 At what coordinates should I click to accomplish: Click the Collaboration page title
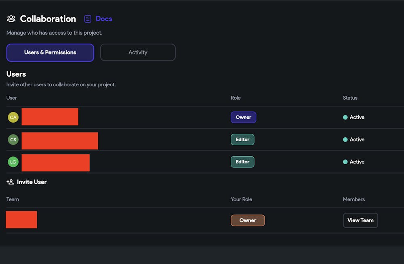point(48,19)
